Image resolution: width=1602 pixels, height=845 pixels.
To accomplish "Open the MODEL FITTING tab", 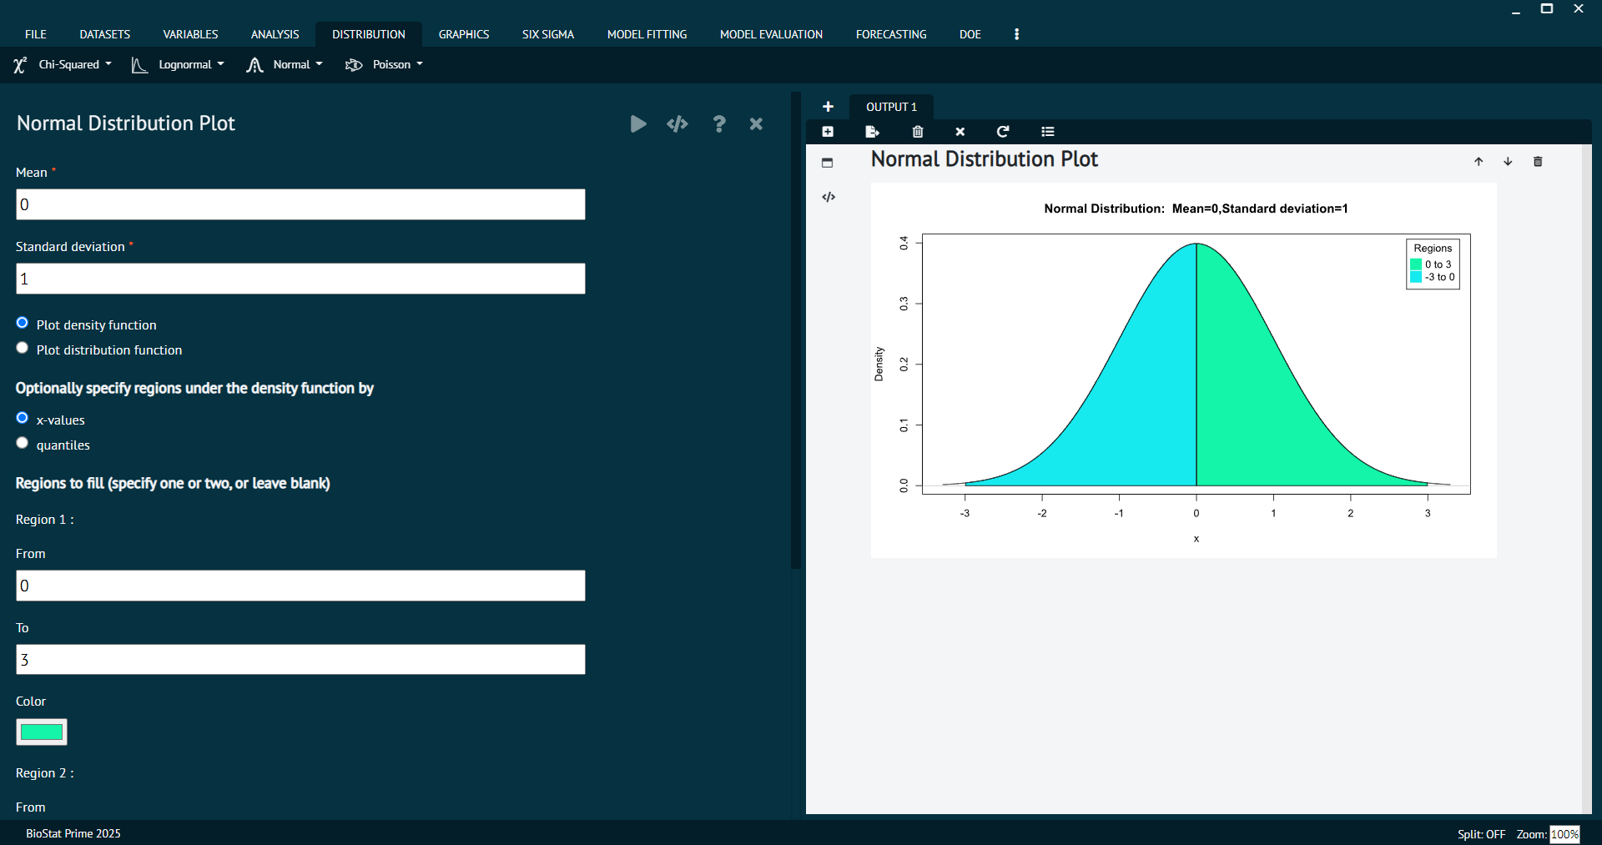I will pyautogui.click(x=647, y=34).
